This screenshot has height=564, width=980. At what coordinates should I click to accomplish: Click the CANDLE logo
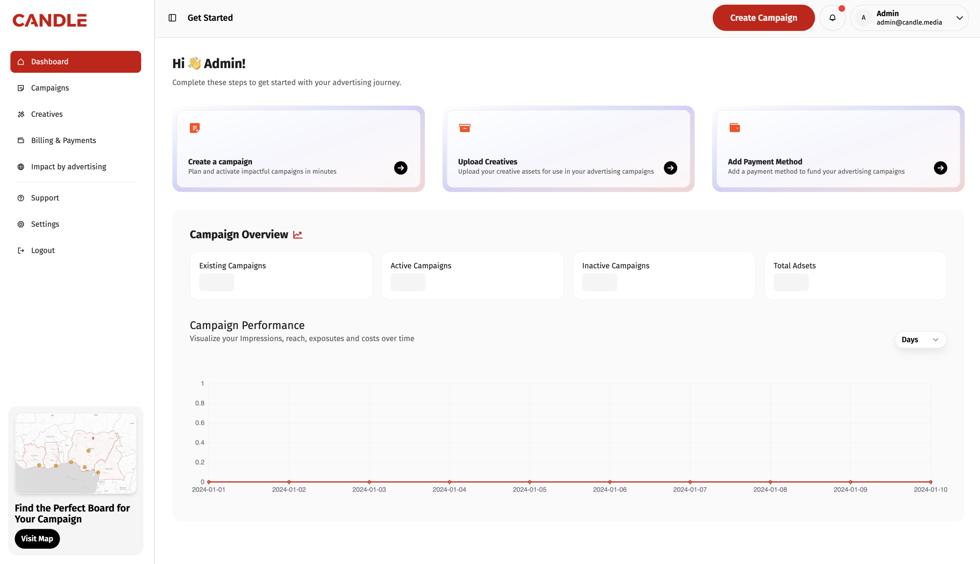(50, 20)
